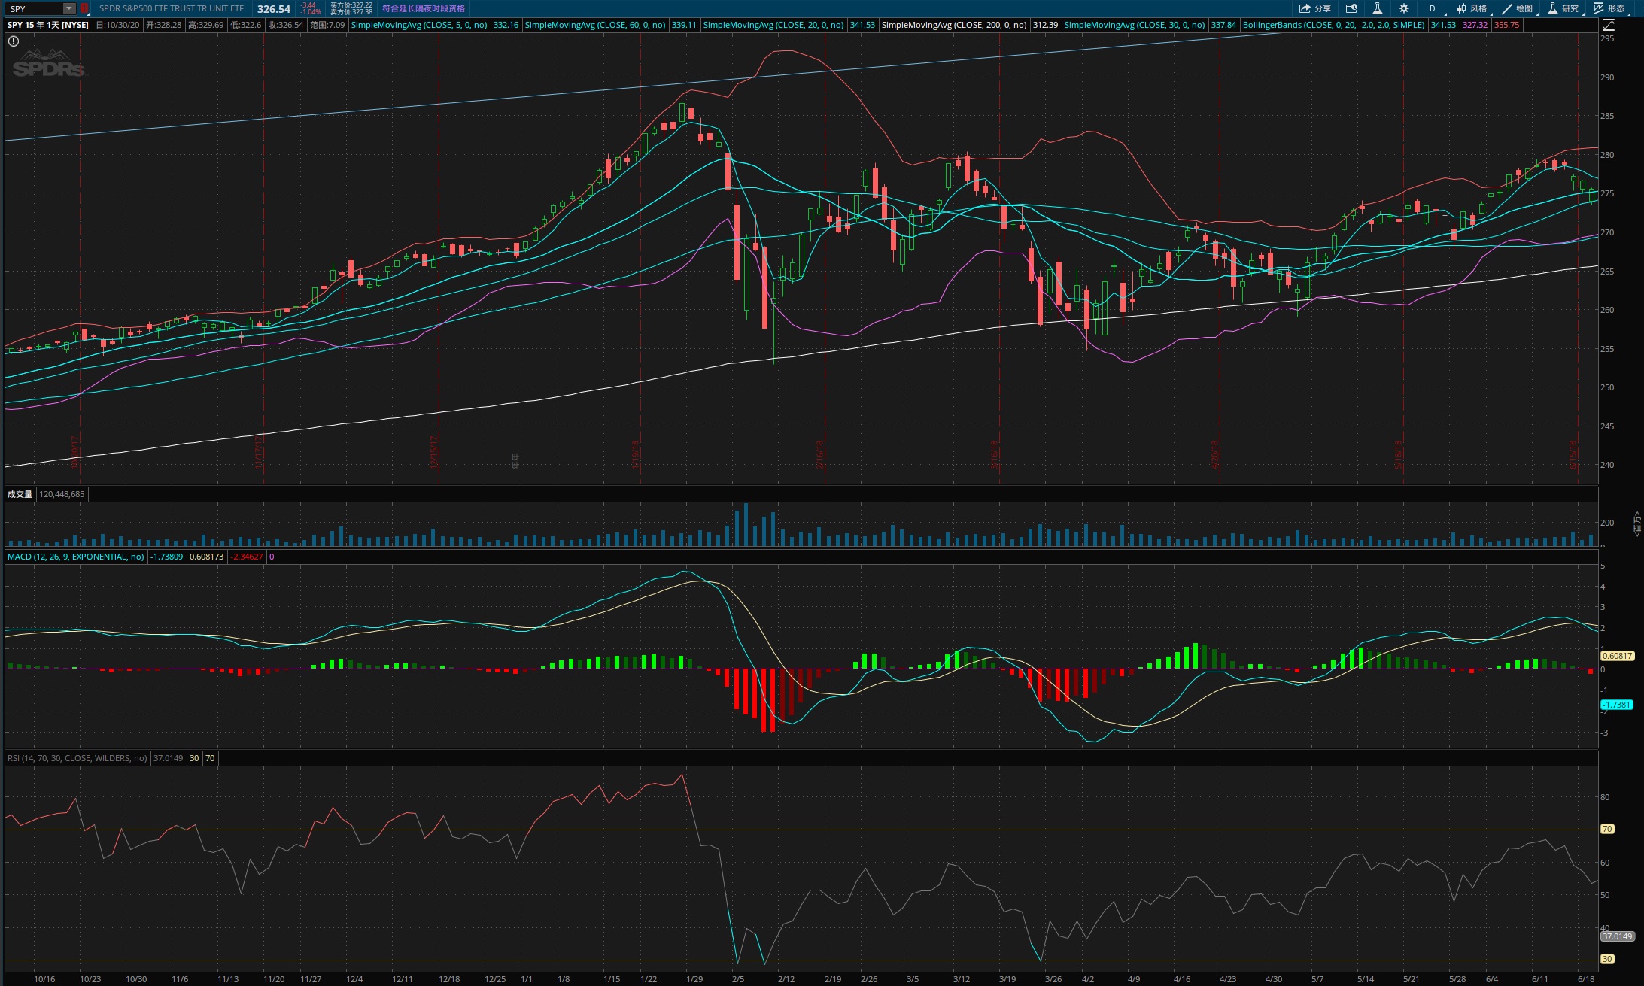Click the red linking clipboard icon beside SPY
Screen dimensions: 1644x986
point(84,8)
